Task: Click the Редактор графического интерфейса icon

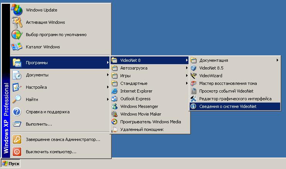Action: [193, 99]
